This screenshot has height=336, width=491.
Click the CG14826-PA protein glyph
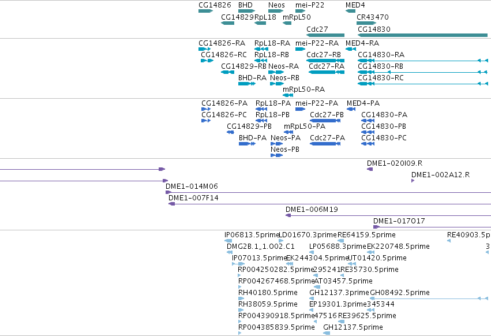tap(206, 109)
